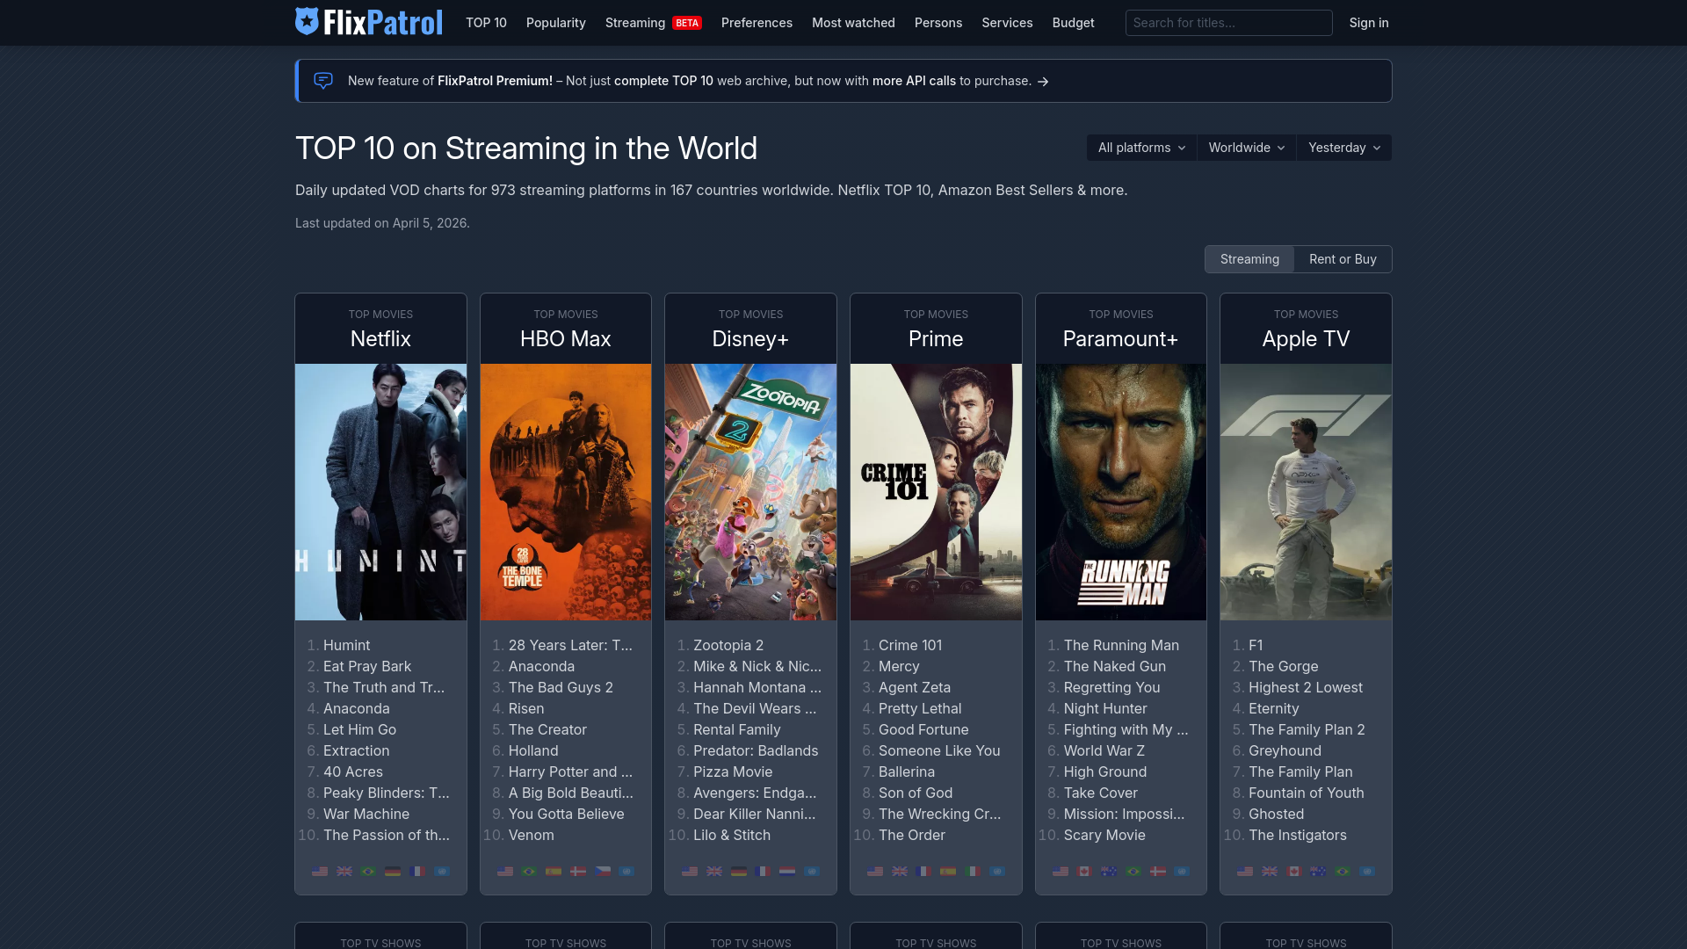1687x949 pixels.
Task: Open the Worldwide region dropdown
Action: [1246, 148]
